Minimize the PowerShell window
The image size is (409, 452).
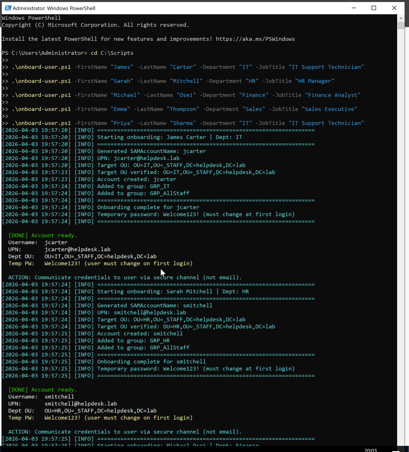pos(354,8)
